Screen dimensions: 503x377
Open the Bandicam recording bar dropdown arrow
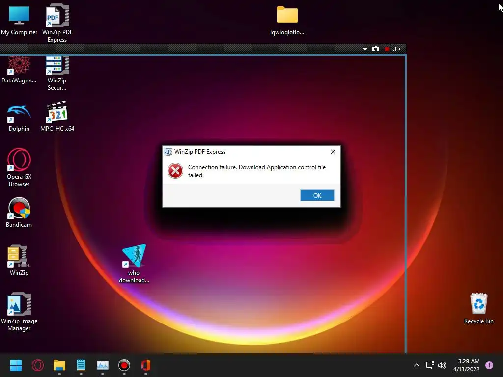(365, 49)
